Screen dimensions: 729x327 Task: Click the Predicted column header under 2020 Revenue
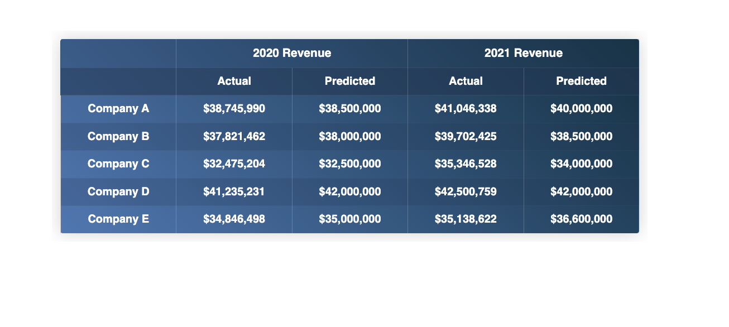pyautogui.click(x=350, y=81)
